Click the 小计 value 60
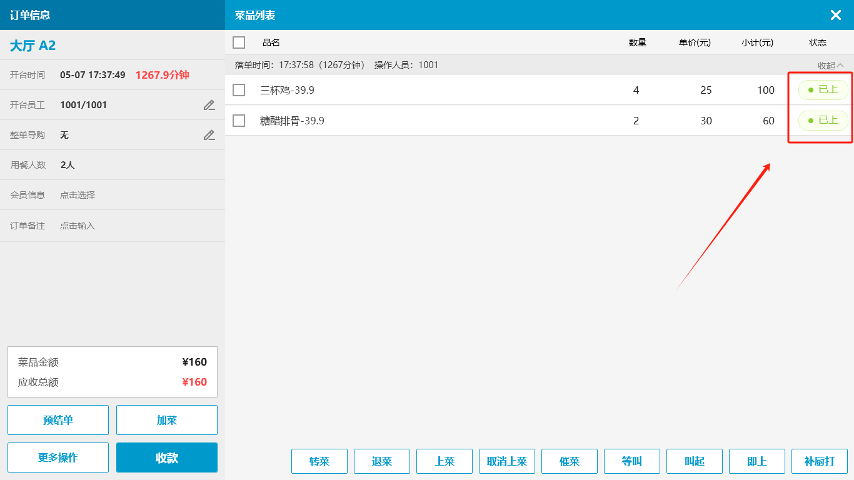 (x=769, y=121)
